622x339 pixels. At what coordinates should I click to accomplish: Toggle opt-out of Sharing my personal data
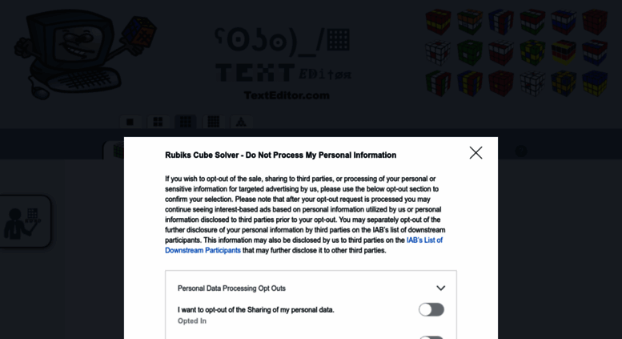point(431,309)
